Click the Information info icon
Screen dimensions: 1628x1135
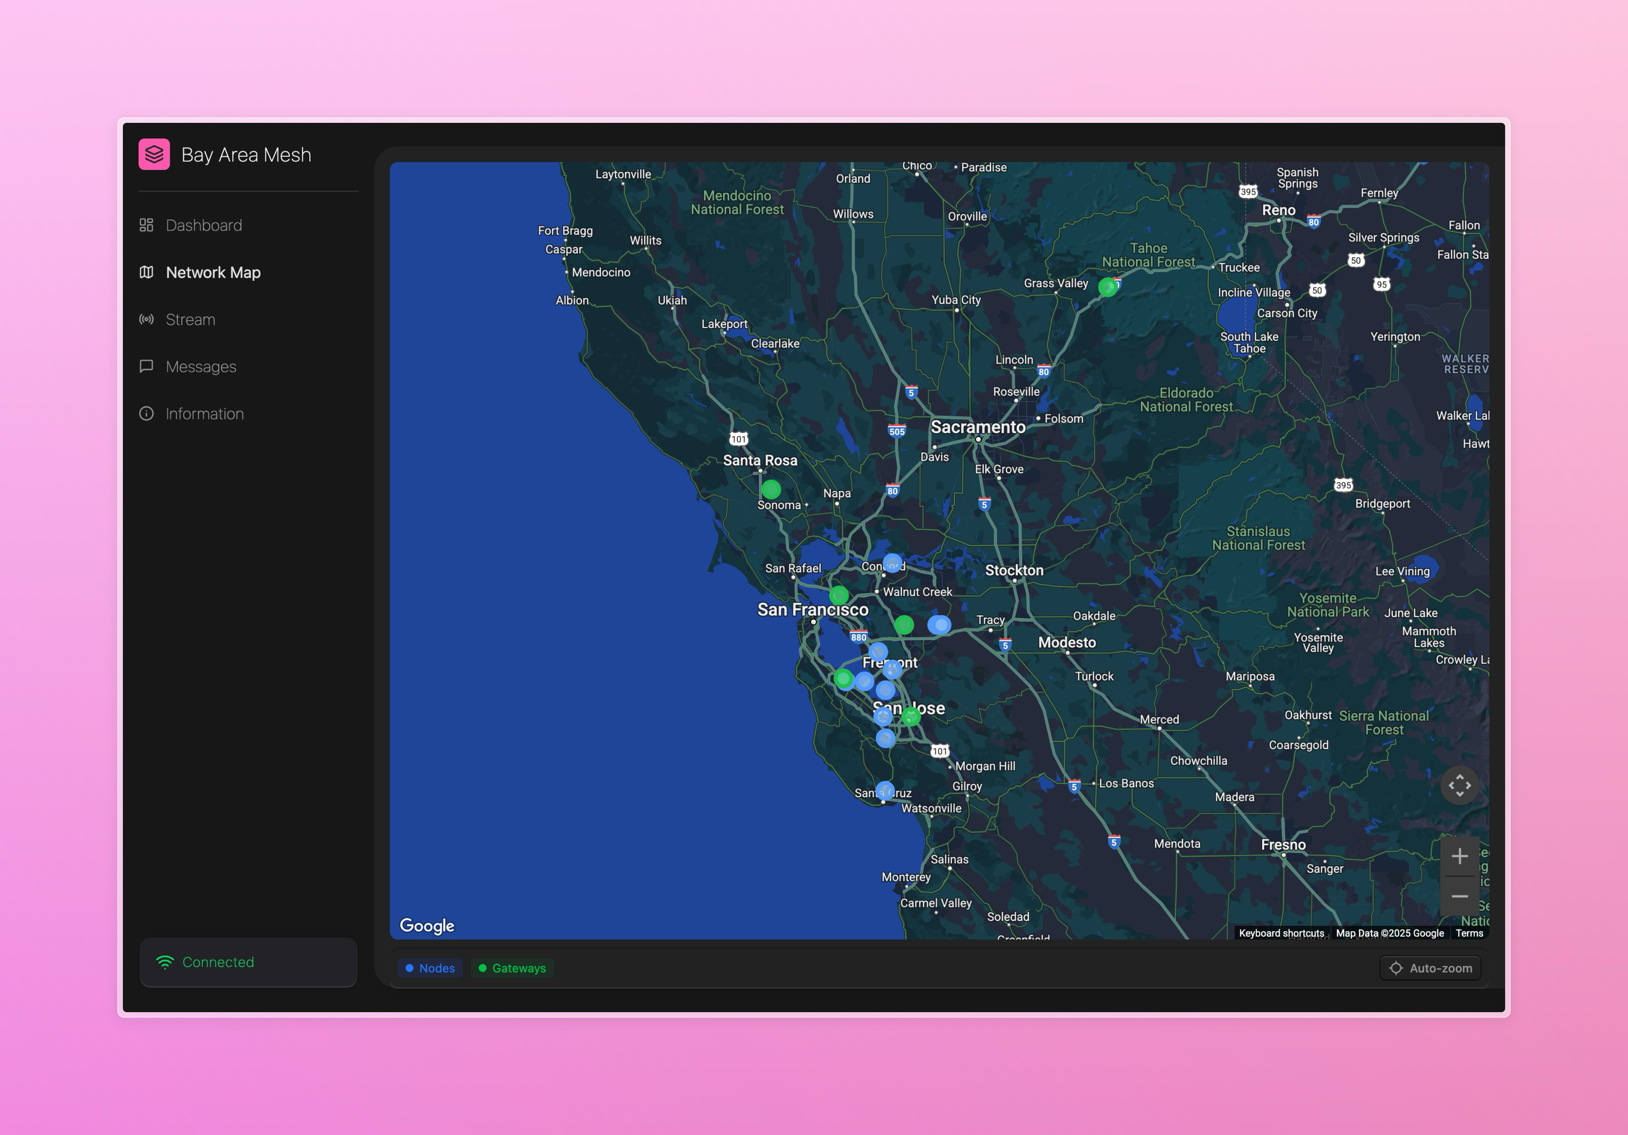pyautogui.click(x=147, y=413)
